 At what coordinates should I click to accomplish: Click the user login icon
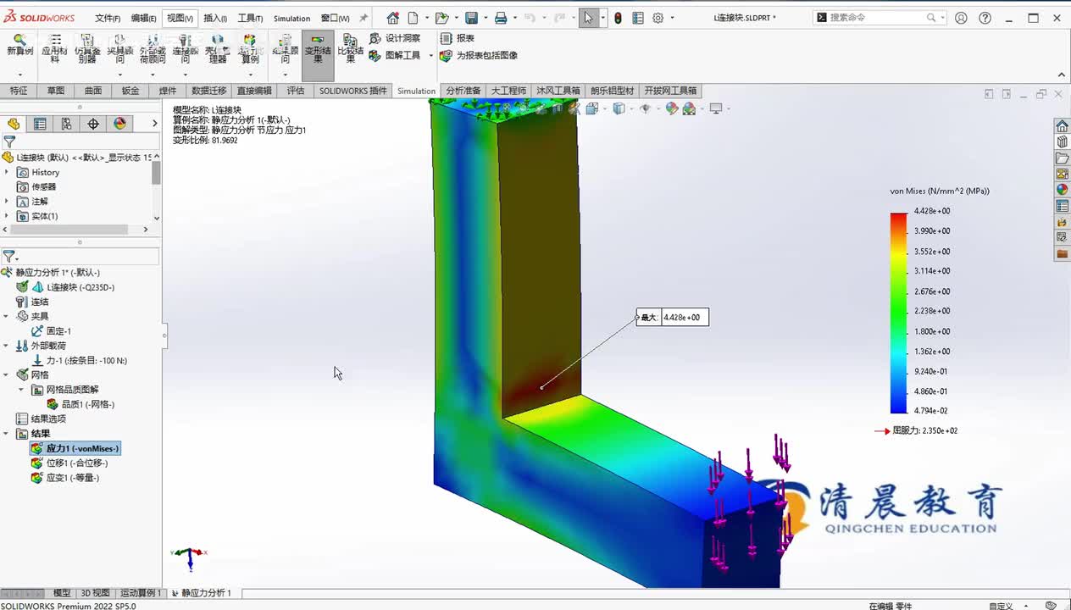click(x=961, y=18)
